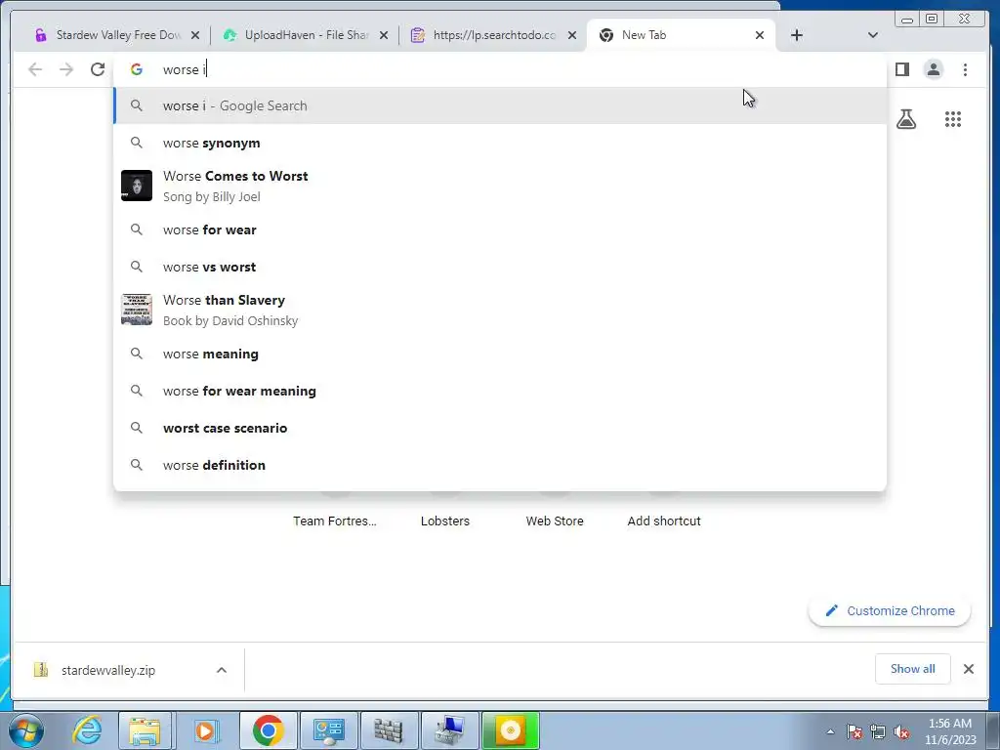Select the 'worst case scenario' suggestion
1000x750 pixels.
pos(500,428)
